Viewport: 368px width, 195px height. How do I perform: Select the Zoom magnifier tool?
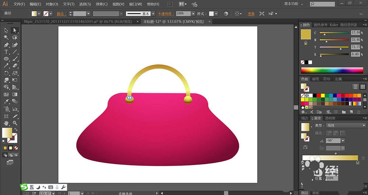pos(15,123)
